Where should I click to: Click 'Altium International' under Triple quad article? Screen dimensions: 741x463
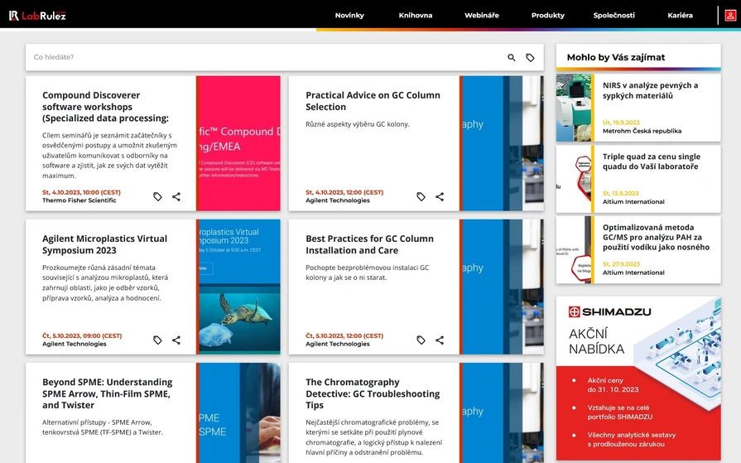(x=633, y=202)
